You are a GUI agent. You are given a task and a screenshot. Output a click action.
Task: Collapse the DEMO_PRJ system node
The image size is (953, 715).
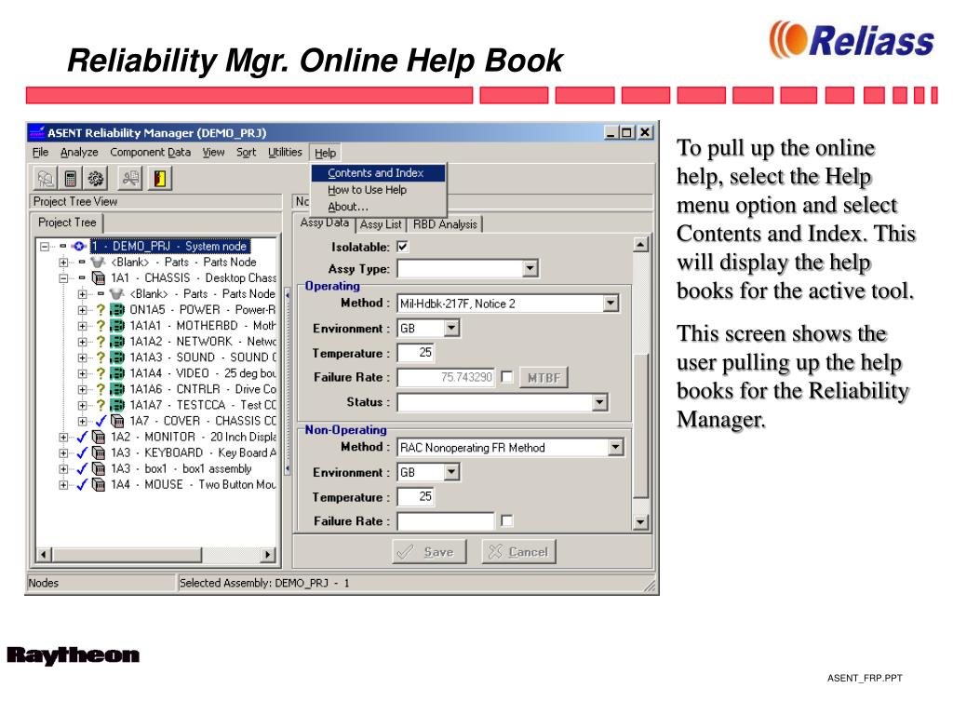[x=45, y=246]
